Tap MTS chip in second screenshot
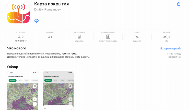 (x=56, y=80)
